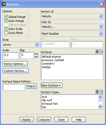
Task: Open the Vector Options dialog
Action: click(15, 64)
